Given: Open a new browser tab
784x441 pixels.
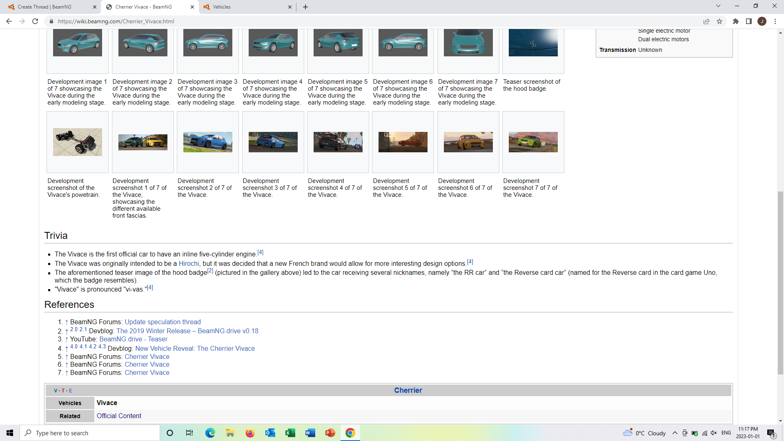Looking at the screenshot, I should click(x=305, y=7).
